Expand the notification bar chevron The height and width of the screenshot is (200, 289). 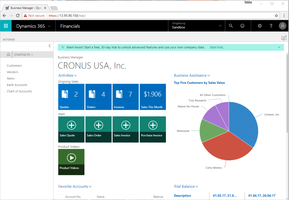tap(279, 47)
